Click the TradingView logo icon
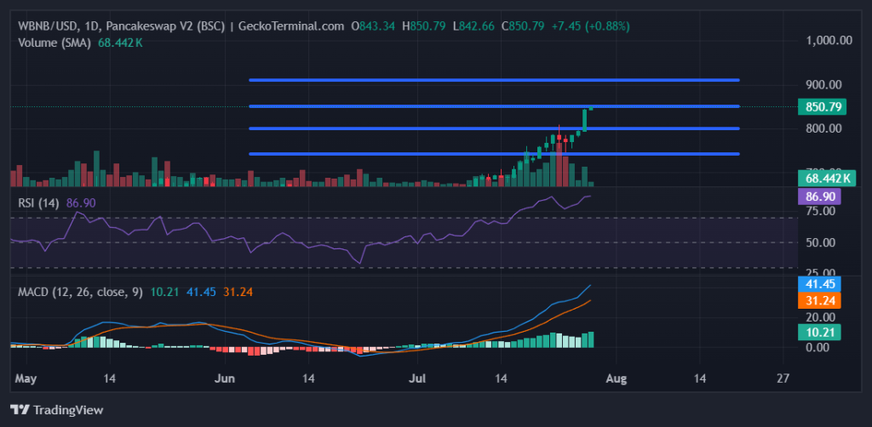This screenshot has height=427, width=872. point(19,410)
